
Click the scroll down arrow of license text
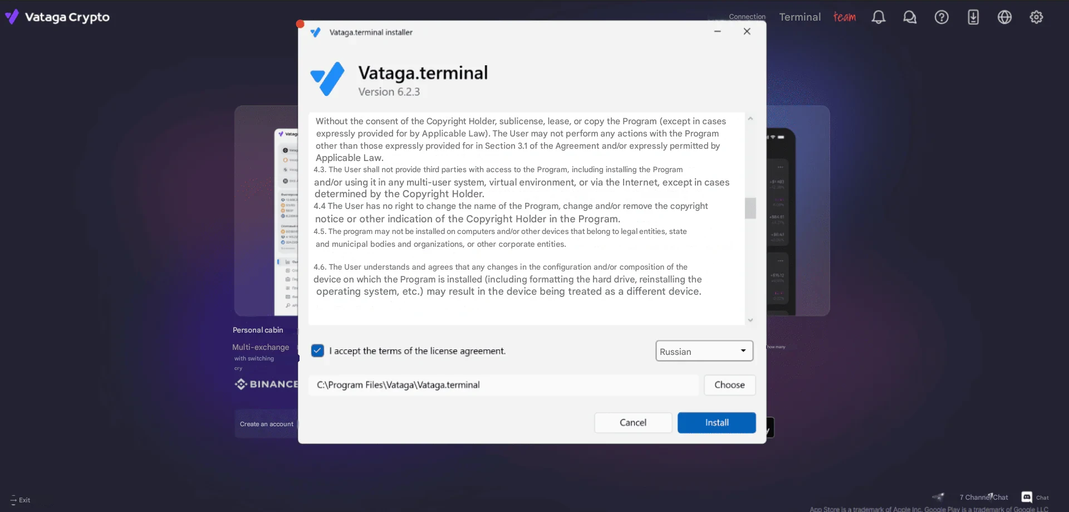(x=750, y=320)
